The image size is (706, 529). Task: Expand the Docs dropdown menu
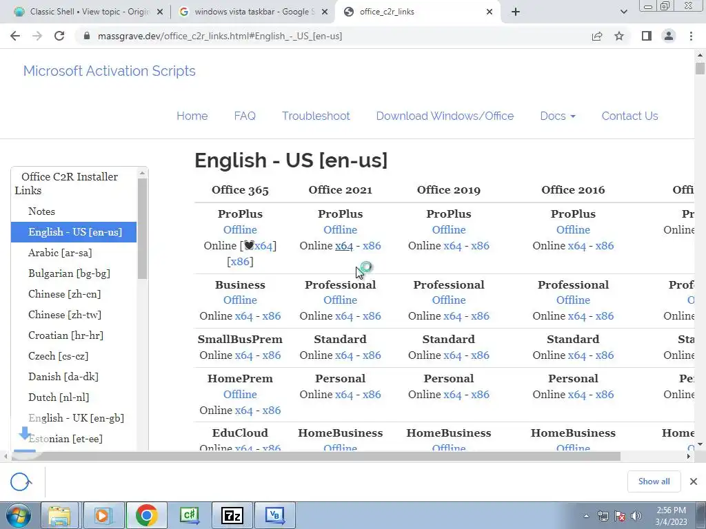click(x=557, y=116)
